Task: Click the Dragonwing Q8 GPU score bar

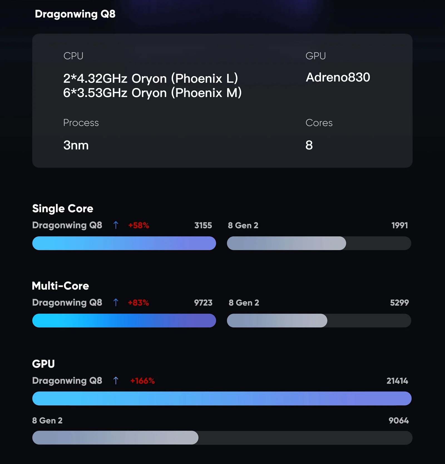Action: click(x=222, y=398)
